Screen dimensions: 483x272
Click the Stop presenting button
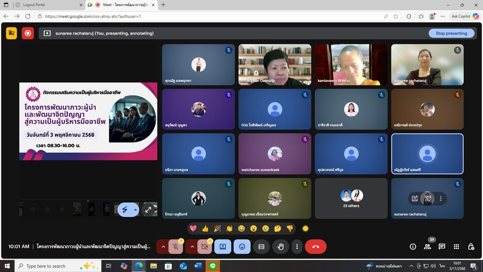451,33
